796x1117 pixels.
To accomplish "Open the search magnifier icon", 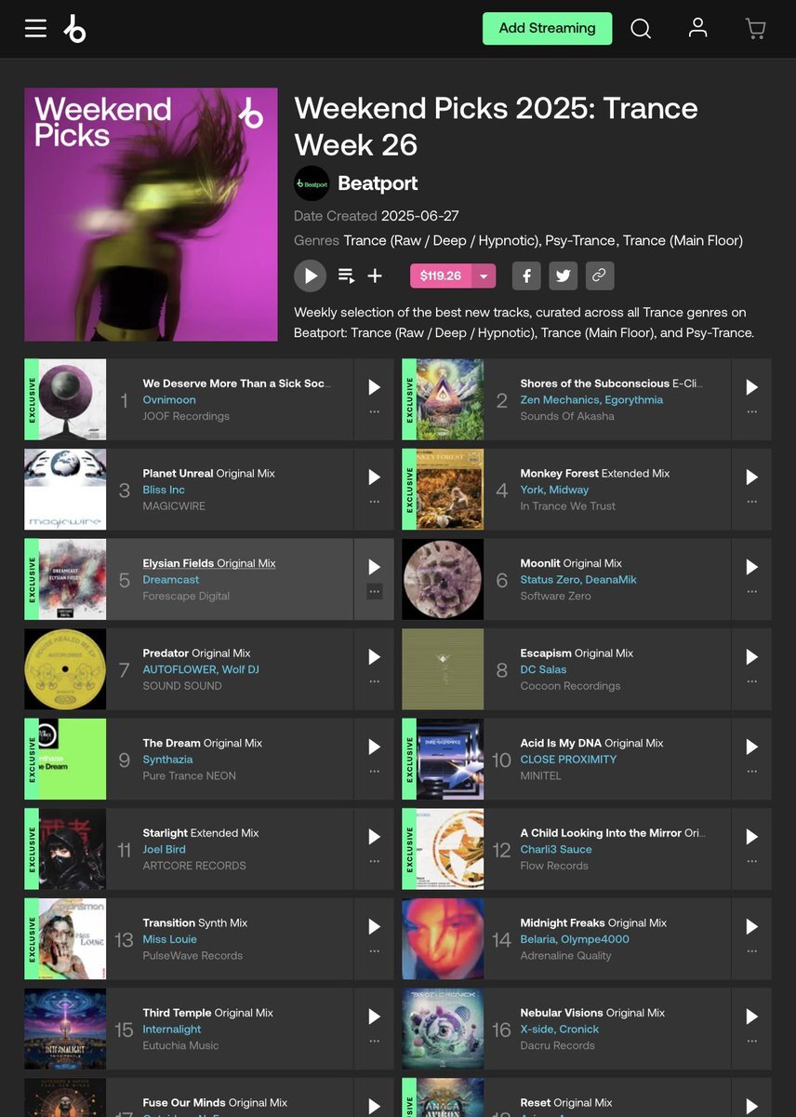I will click(641, 29).
